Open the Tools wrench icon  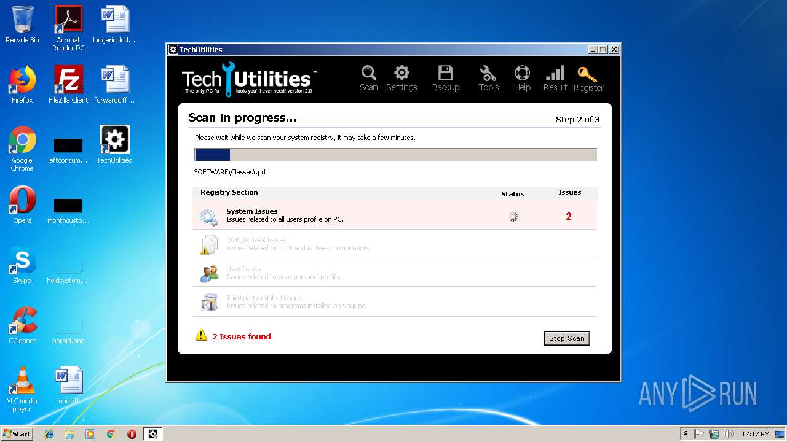point(489,78)
